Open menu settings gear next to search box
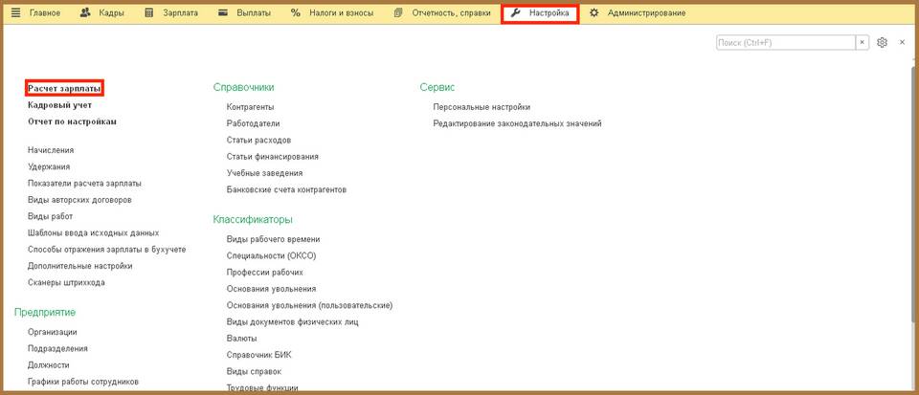Screen dimensions: 919x395 coord(883,43)
